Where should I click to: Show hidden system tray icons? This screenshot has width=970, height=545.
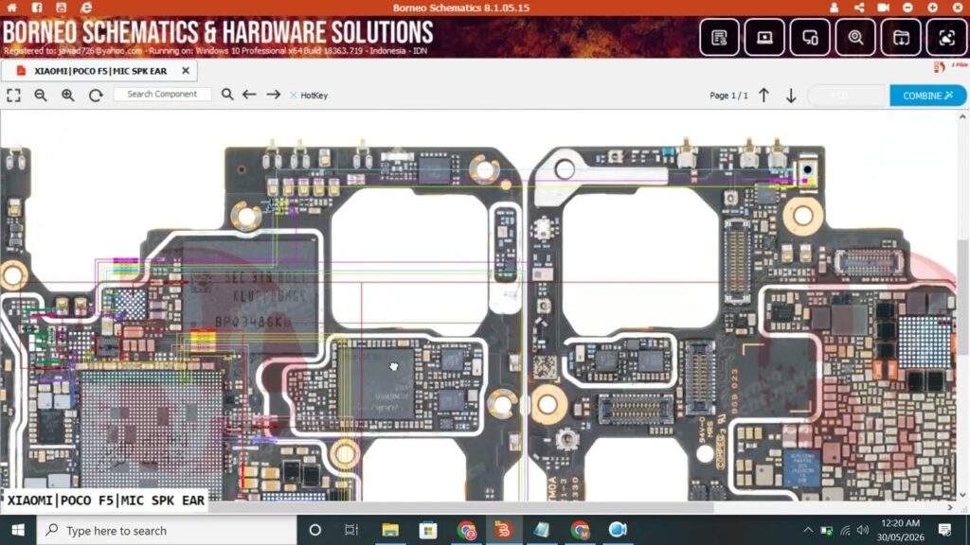click(808, 530)
